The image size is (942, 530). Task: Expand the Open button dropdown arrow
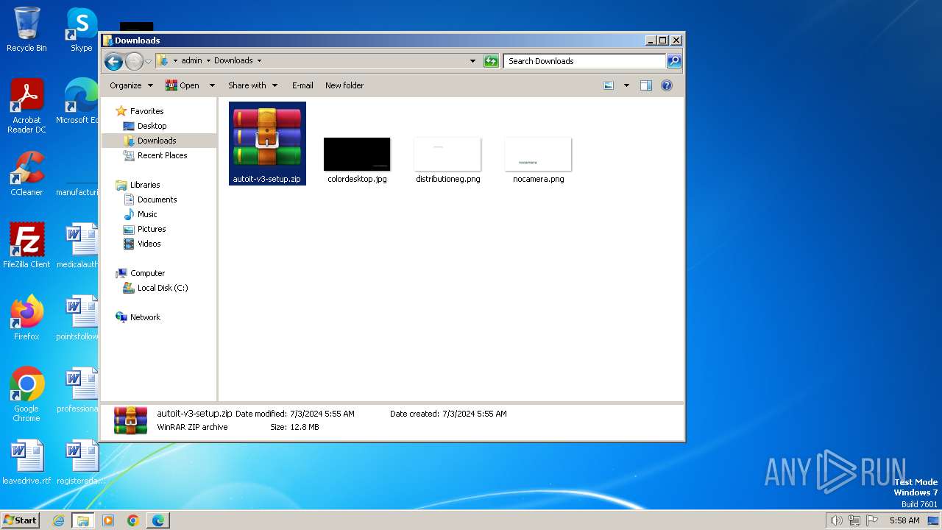[212, 85]
